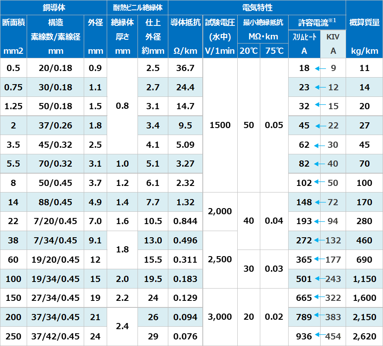Screen dimensions: 383x346
Task: Click the 耐熱ビニル絶縁体 column group header
Action: point(138,8)
